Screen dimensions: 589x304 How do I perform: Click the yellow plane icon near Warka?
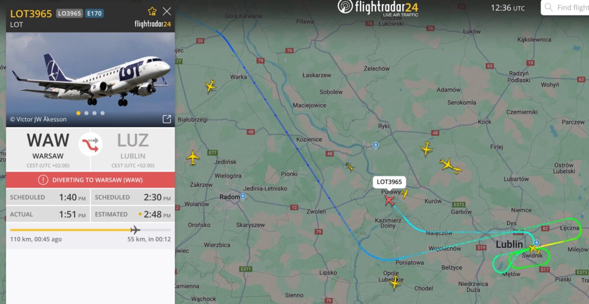[211, 86]
